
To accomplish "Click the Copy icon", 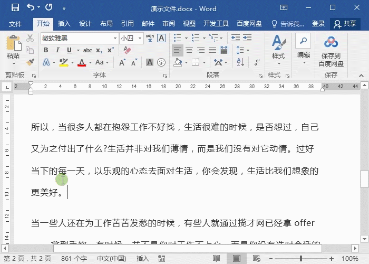I will pos(30,50).
